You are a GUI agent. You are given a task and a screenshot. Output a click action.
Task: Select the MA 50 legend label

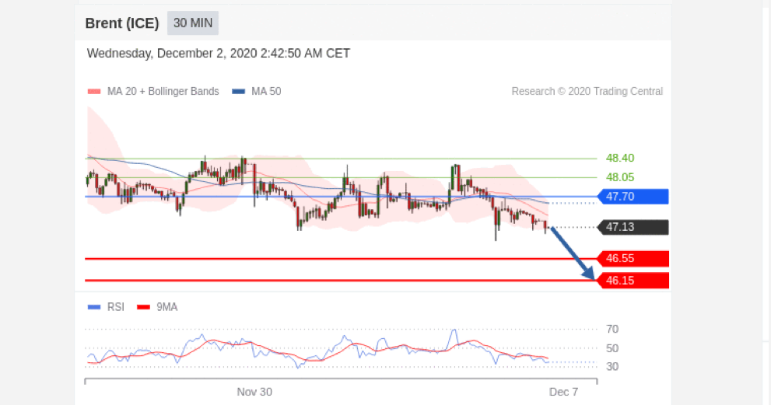click(x=266, y=92)
